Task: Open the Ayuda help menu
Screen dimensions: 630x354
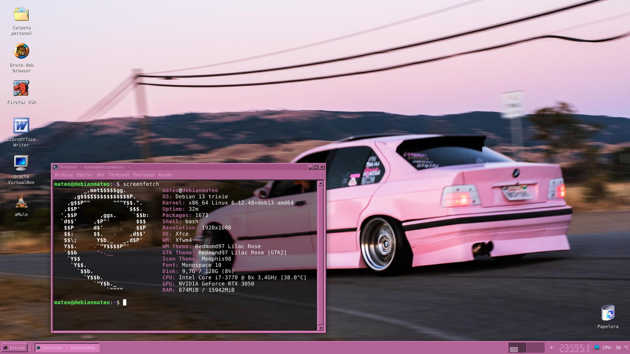Action: coord(165,175)
